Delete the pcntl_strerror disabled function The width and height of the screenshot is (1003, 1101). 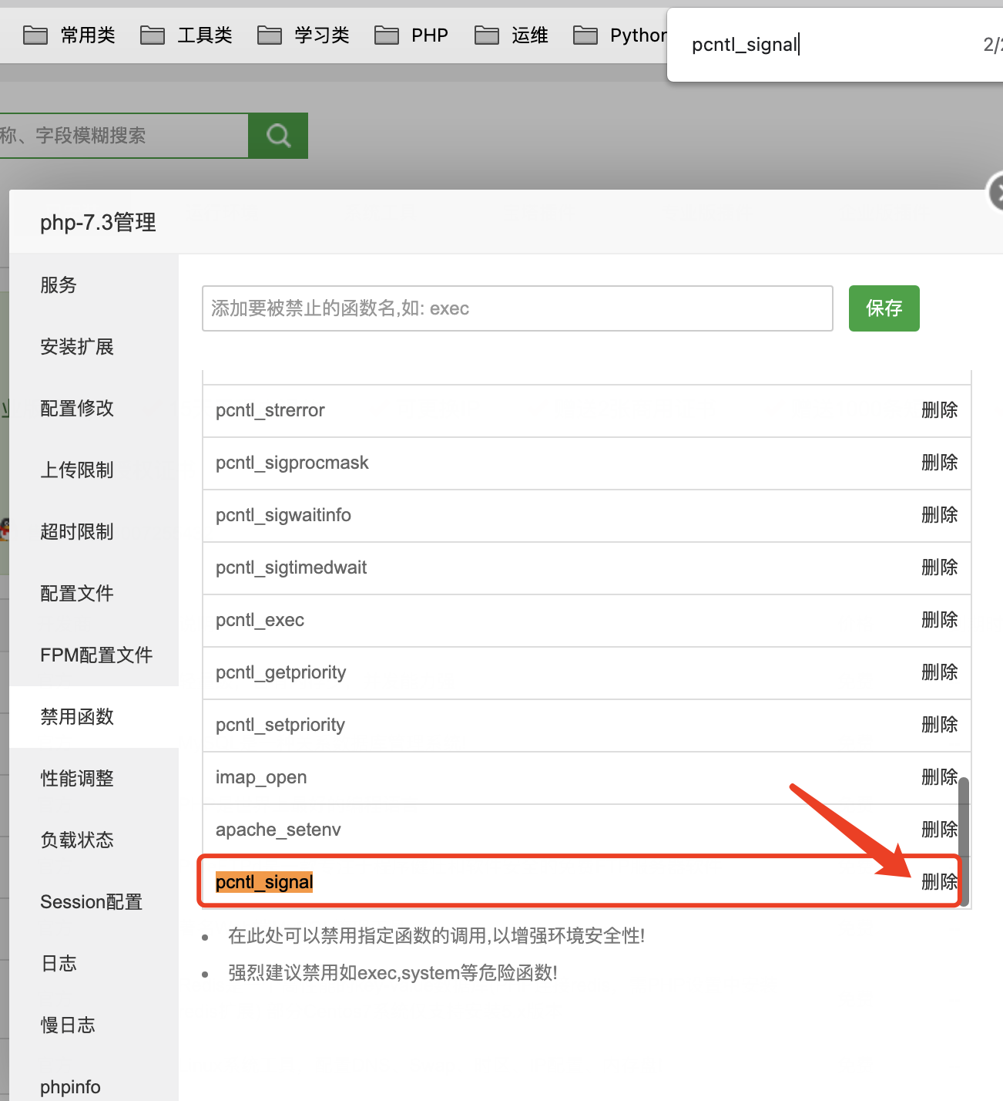(940, 410)
